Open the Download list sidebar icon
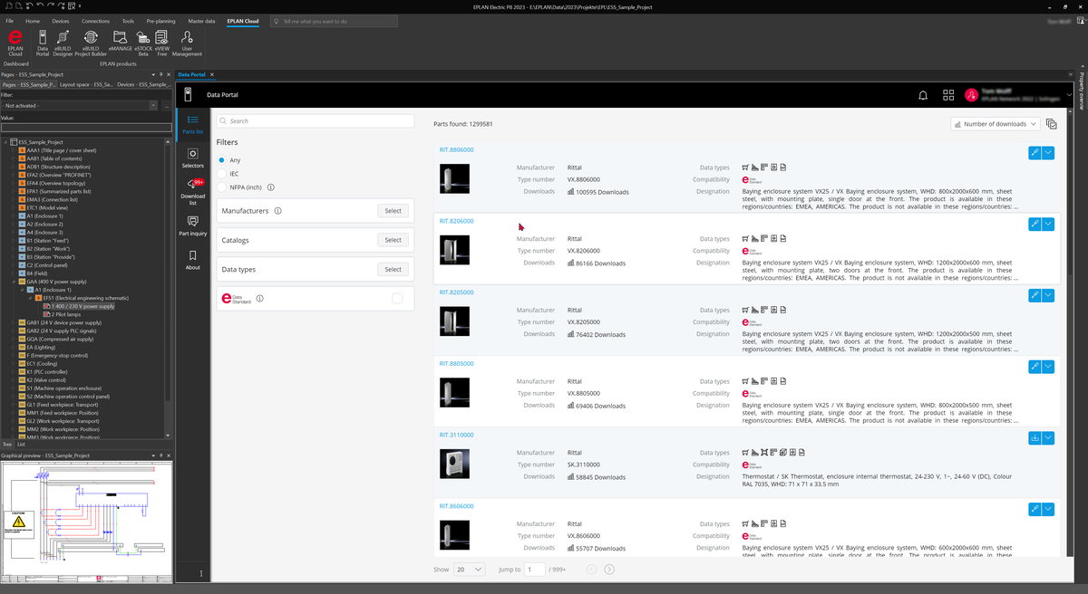The width and height of the screenshot is (1088, 594). point(192,190)
